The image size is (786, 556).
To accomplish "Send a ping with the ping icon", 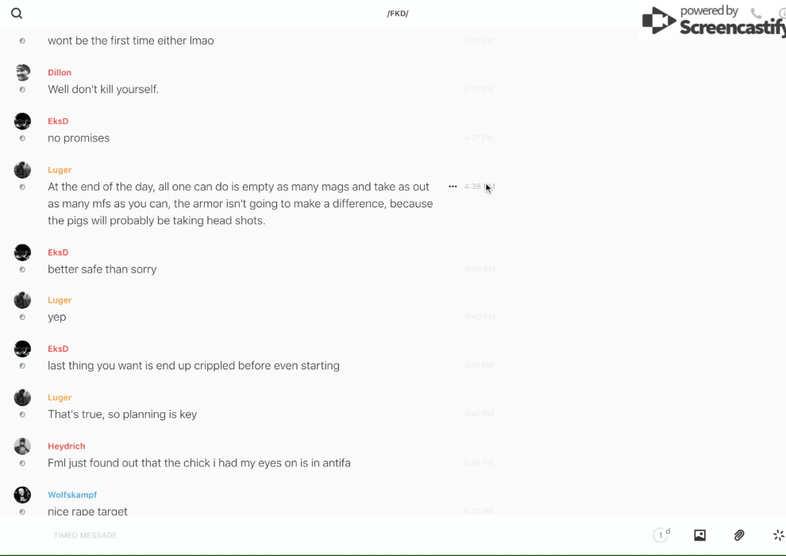I will pyautogui.click(x=778, y=535).
